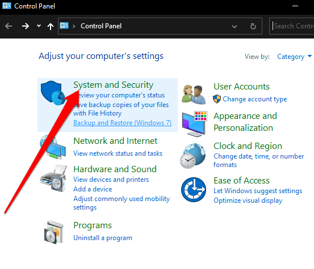Focus the Search Control Panel field
The width and height of the screenshot is (314, 269).
(x=292, y=26)
